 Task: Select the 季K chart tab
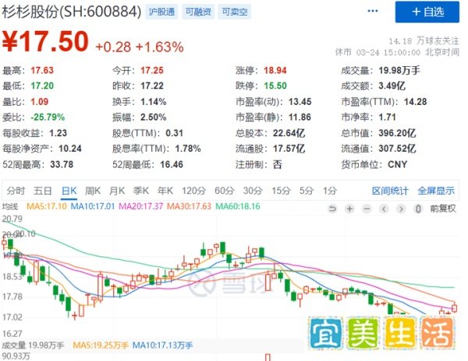[x=140, y=191]
